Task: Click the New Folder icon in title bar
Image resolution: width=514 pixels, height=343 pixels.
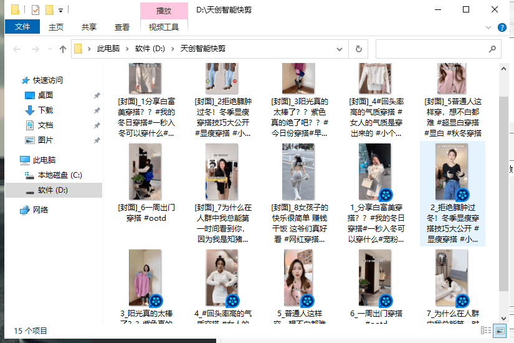Action: click(x=49, y=10)
